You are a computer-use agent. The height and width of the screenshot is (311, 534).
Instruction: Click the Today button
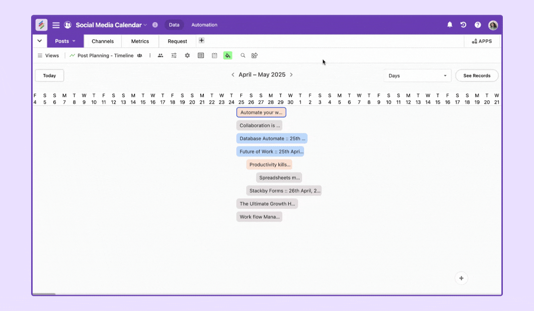point(49,76)
